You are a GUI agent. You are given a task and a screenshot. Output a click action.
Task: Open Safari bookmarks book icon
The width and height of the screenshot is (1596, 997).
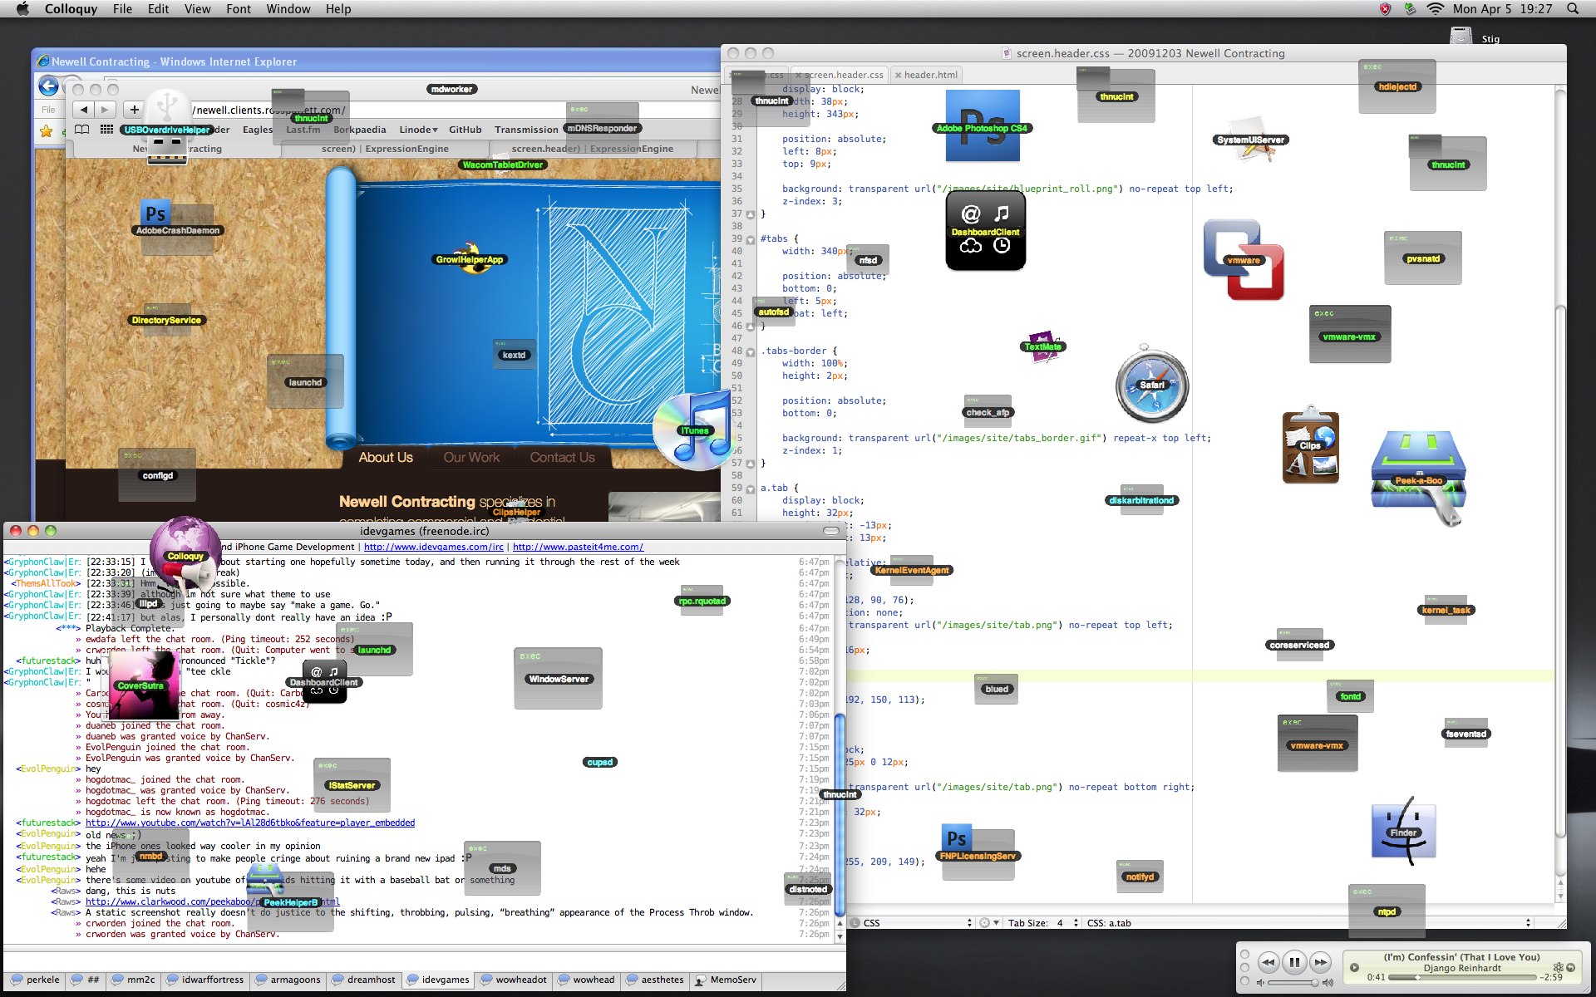click(x=81, y=130)
